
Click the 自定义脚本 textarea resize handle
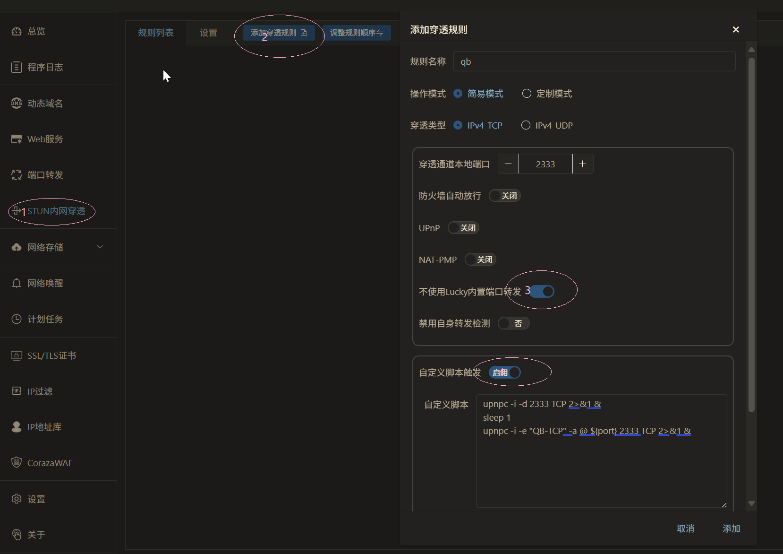(724, 504)
